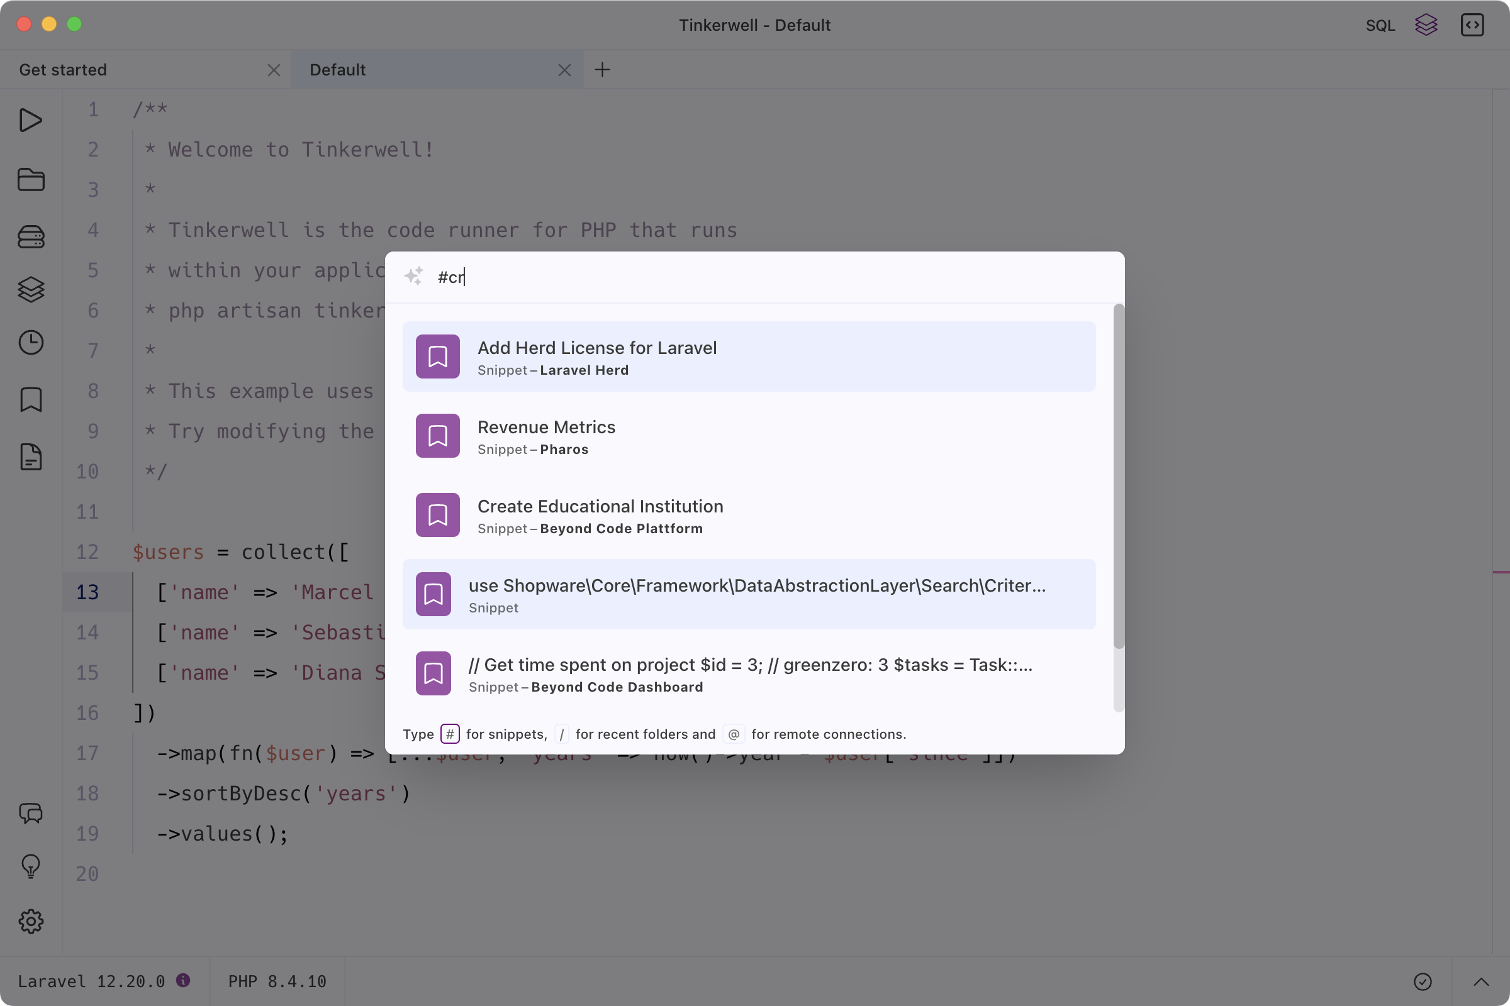Screen dimensions: 1510x1006
Task: Click 'Pharos' label under Revenue Metrics
Action: pos(564,450)
